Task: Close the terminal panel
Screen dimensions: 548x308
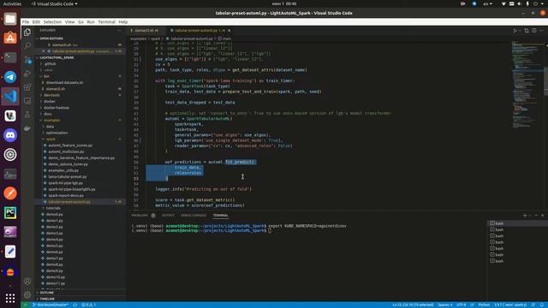Action: pos(542,216)
